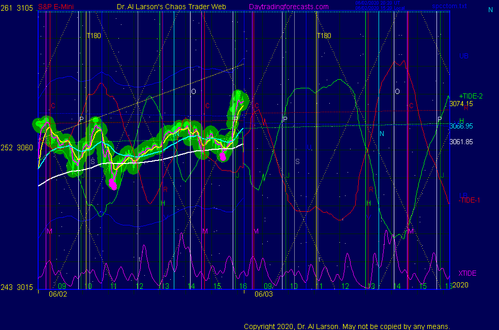This screenshot has height=330, width=499.
Task: Click the "252 3060" axis label
Action: [17, 148]
